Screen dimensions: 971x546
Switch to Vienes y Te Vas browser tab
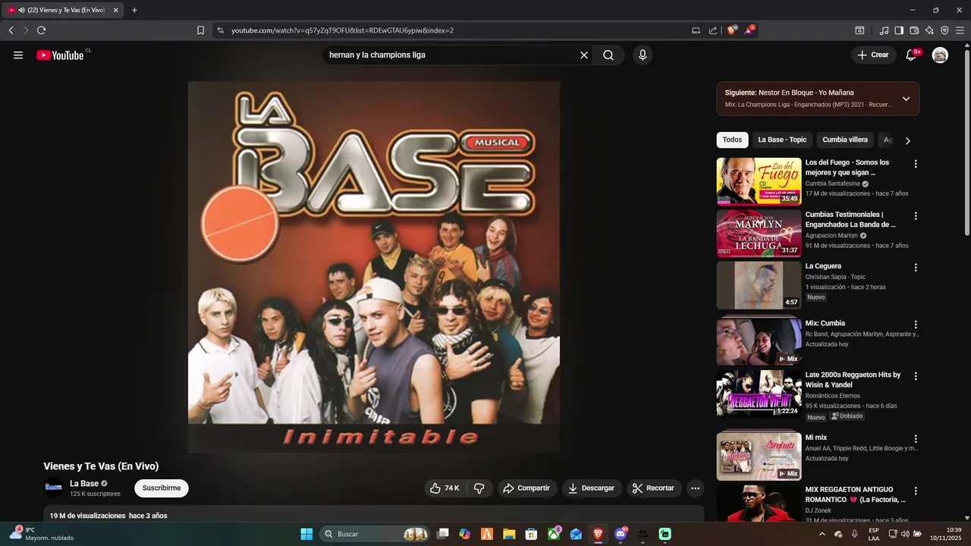point(62,10)
